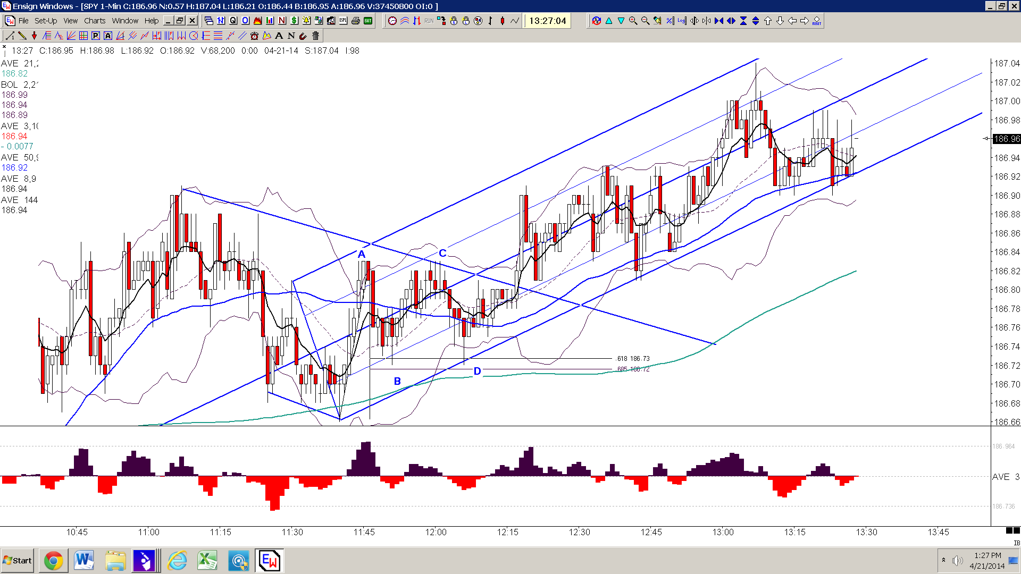
Task: Click the green EXIT button
Action: (x=367, y=21)
